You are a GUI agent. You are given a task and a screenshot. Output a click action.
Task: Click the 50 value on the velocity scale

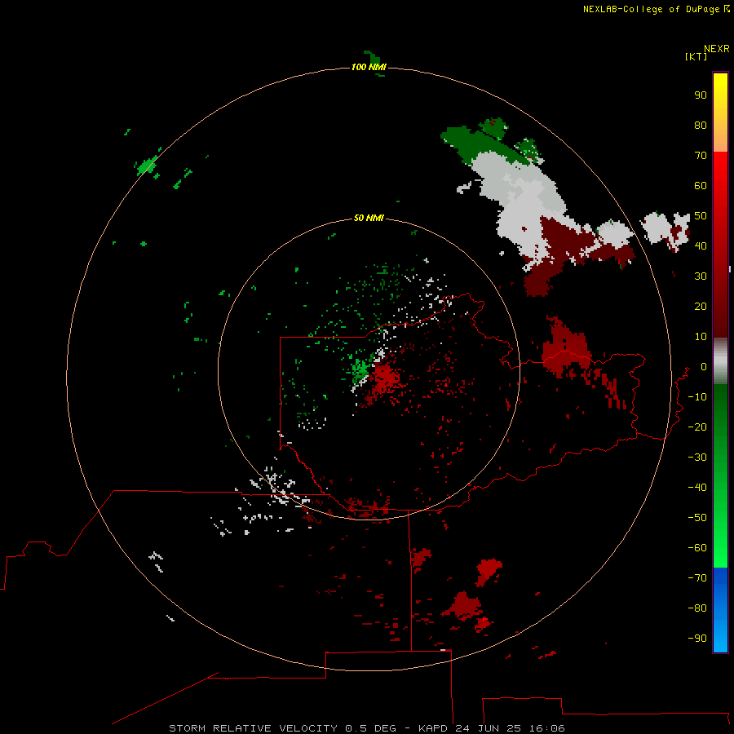(x=701, y=216)
